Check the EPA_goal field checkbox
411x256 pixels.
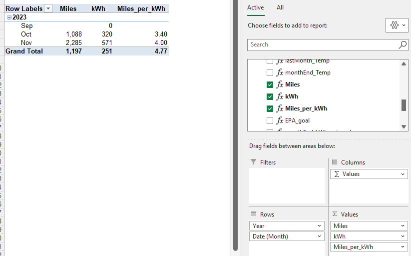point(270,120)
